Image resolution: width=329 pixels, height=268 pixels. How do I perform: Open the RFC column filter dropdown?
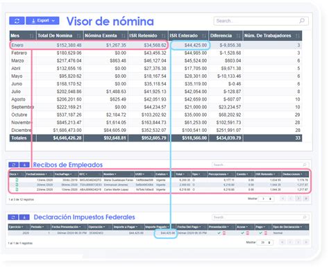click(86, 174)
